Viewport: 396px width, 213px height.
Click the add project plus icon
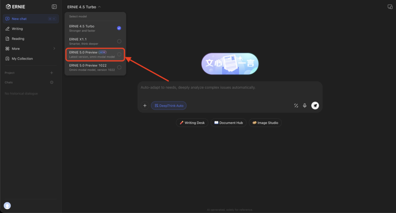coord(52,73)
